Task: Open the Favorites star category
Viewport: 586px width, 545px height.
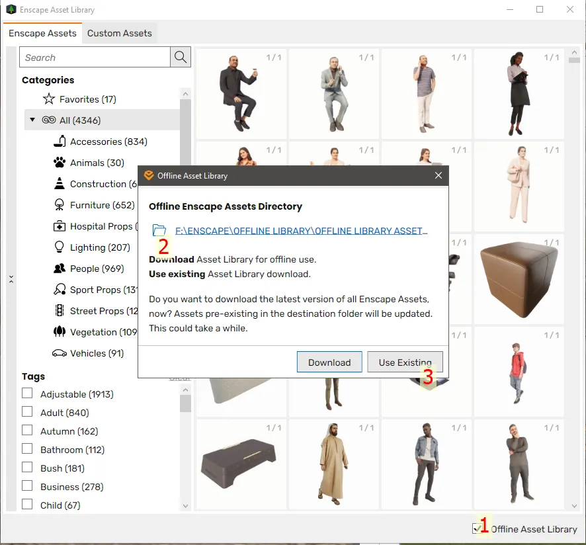Action: [x=49, y=99]
